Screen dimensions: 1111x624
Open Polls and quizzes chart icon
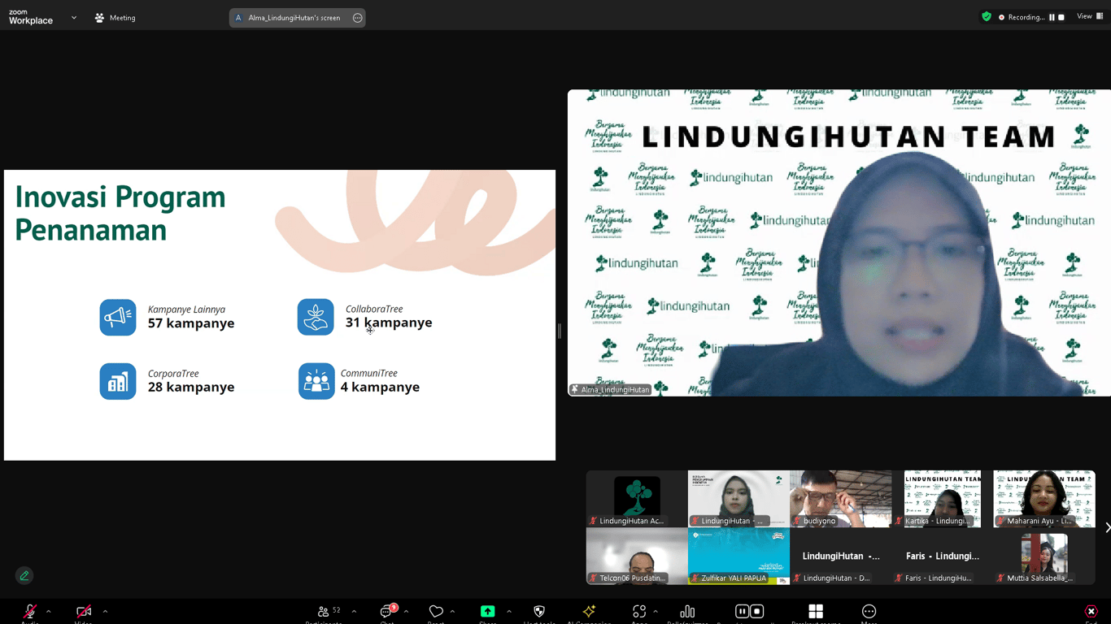[x=687, y=611]
